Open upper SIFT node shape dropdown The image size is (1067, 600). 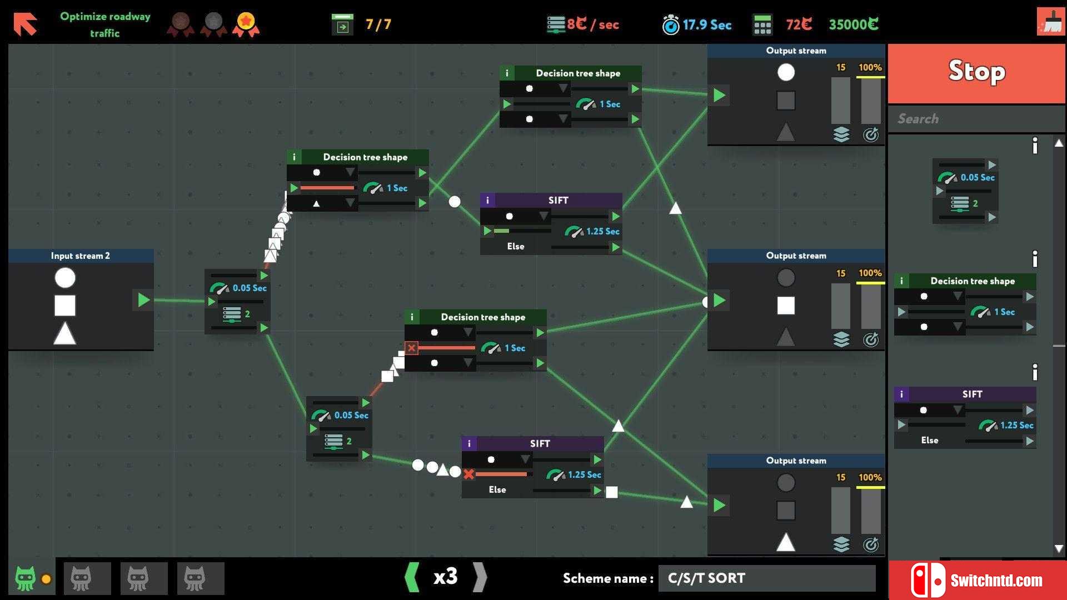[544, 216]
